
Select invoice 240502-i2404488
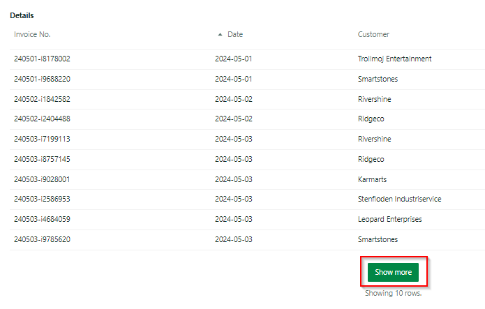[42, 119]
